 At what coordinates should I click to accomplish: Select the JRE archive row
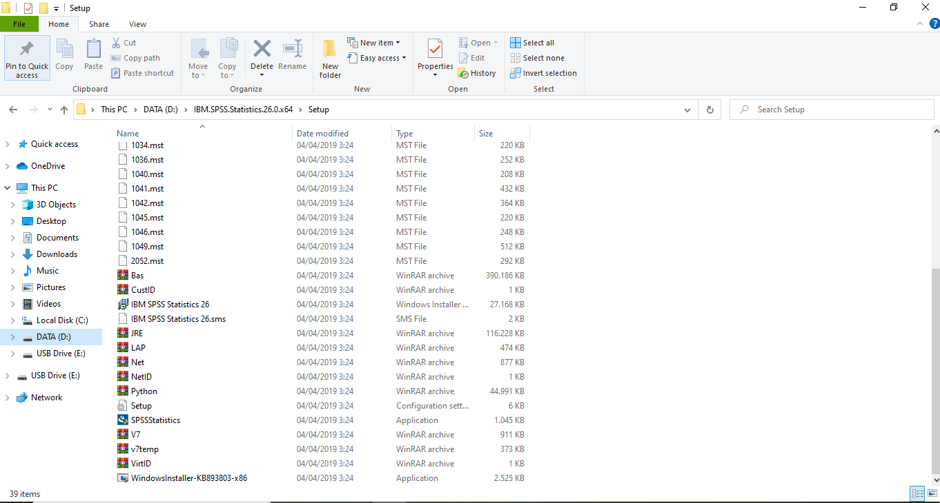click(320, 333)
